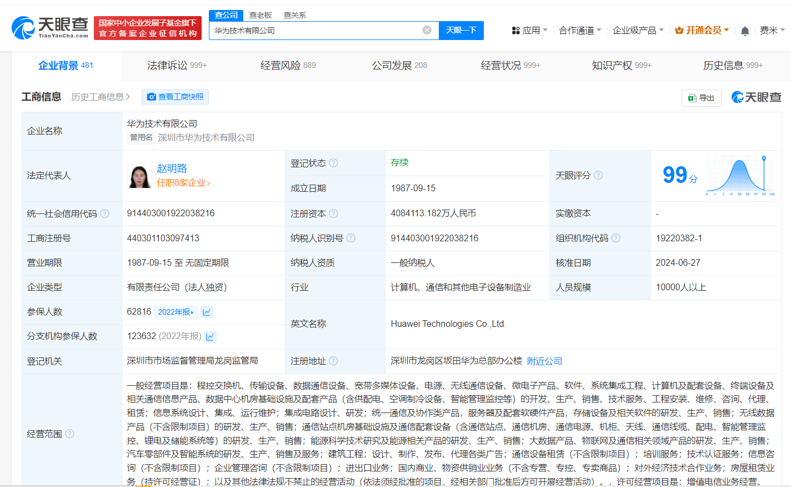Clear the search box text
The image size is (791, 487).
pos(427,30)
